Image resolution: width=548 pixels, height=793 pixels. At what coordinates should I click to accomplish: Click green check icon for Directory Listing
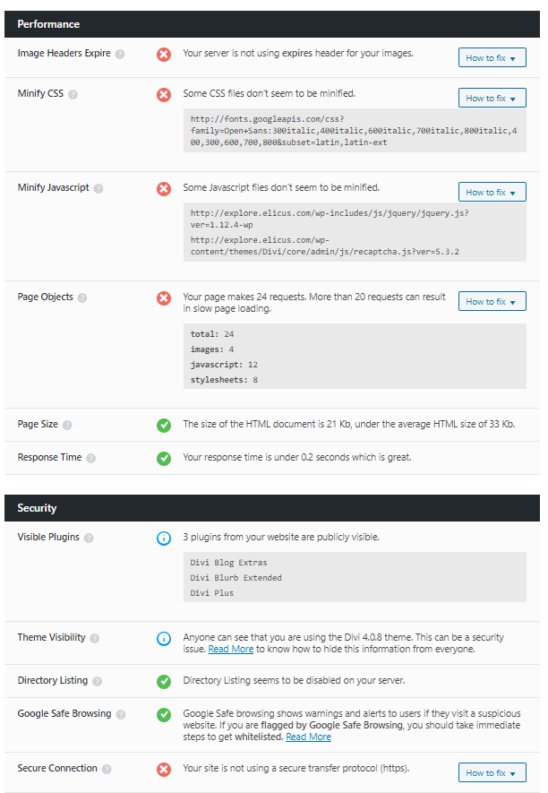coord(164,682)
